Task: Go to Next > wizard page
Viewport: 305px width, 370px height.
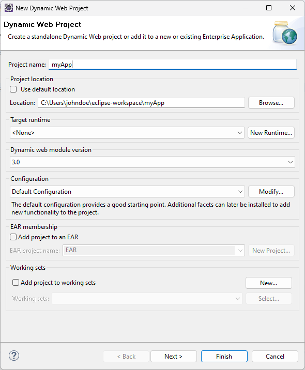Action: point(174,357)
